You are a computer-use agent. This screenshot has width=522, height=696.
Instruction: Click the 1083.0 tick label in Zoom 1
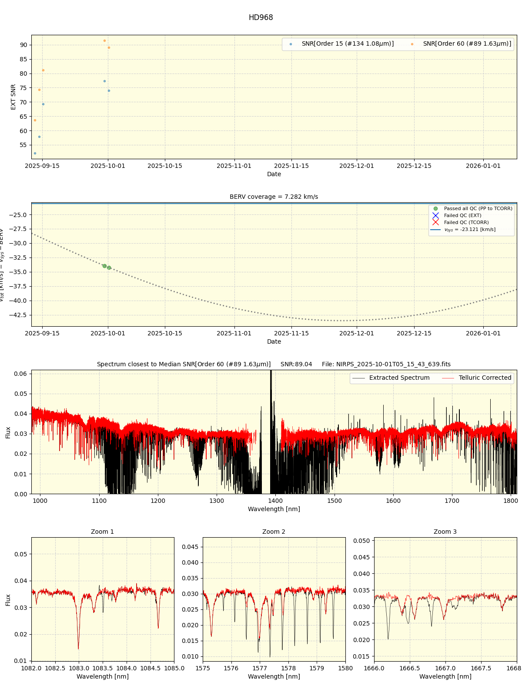click(x=79, y=668)
